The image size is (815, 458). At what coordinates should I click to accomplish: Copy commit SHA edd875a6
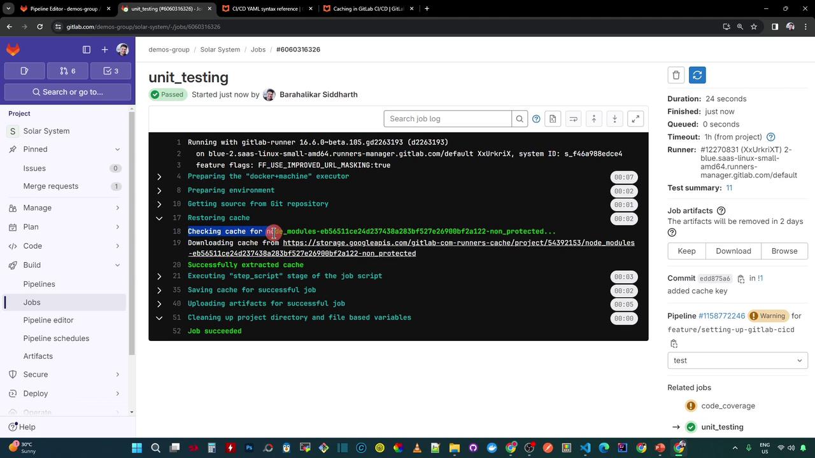click(741, 279)
